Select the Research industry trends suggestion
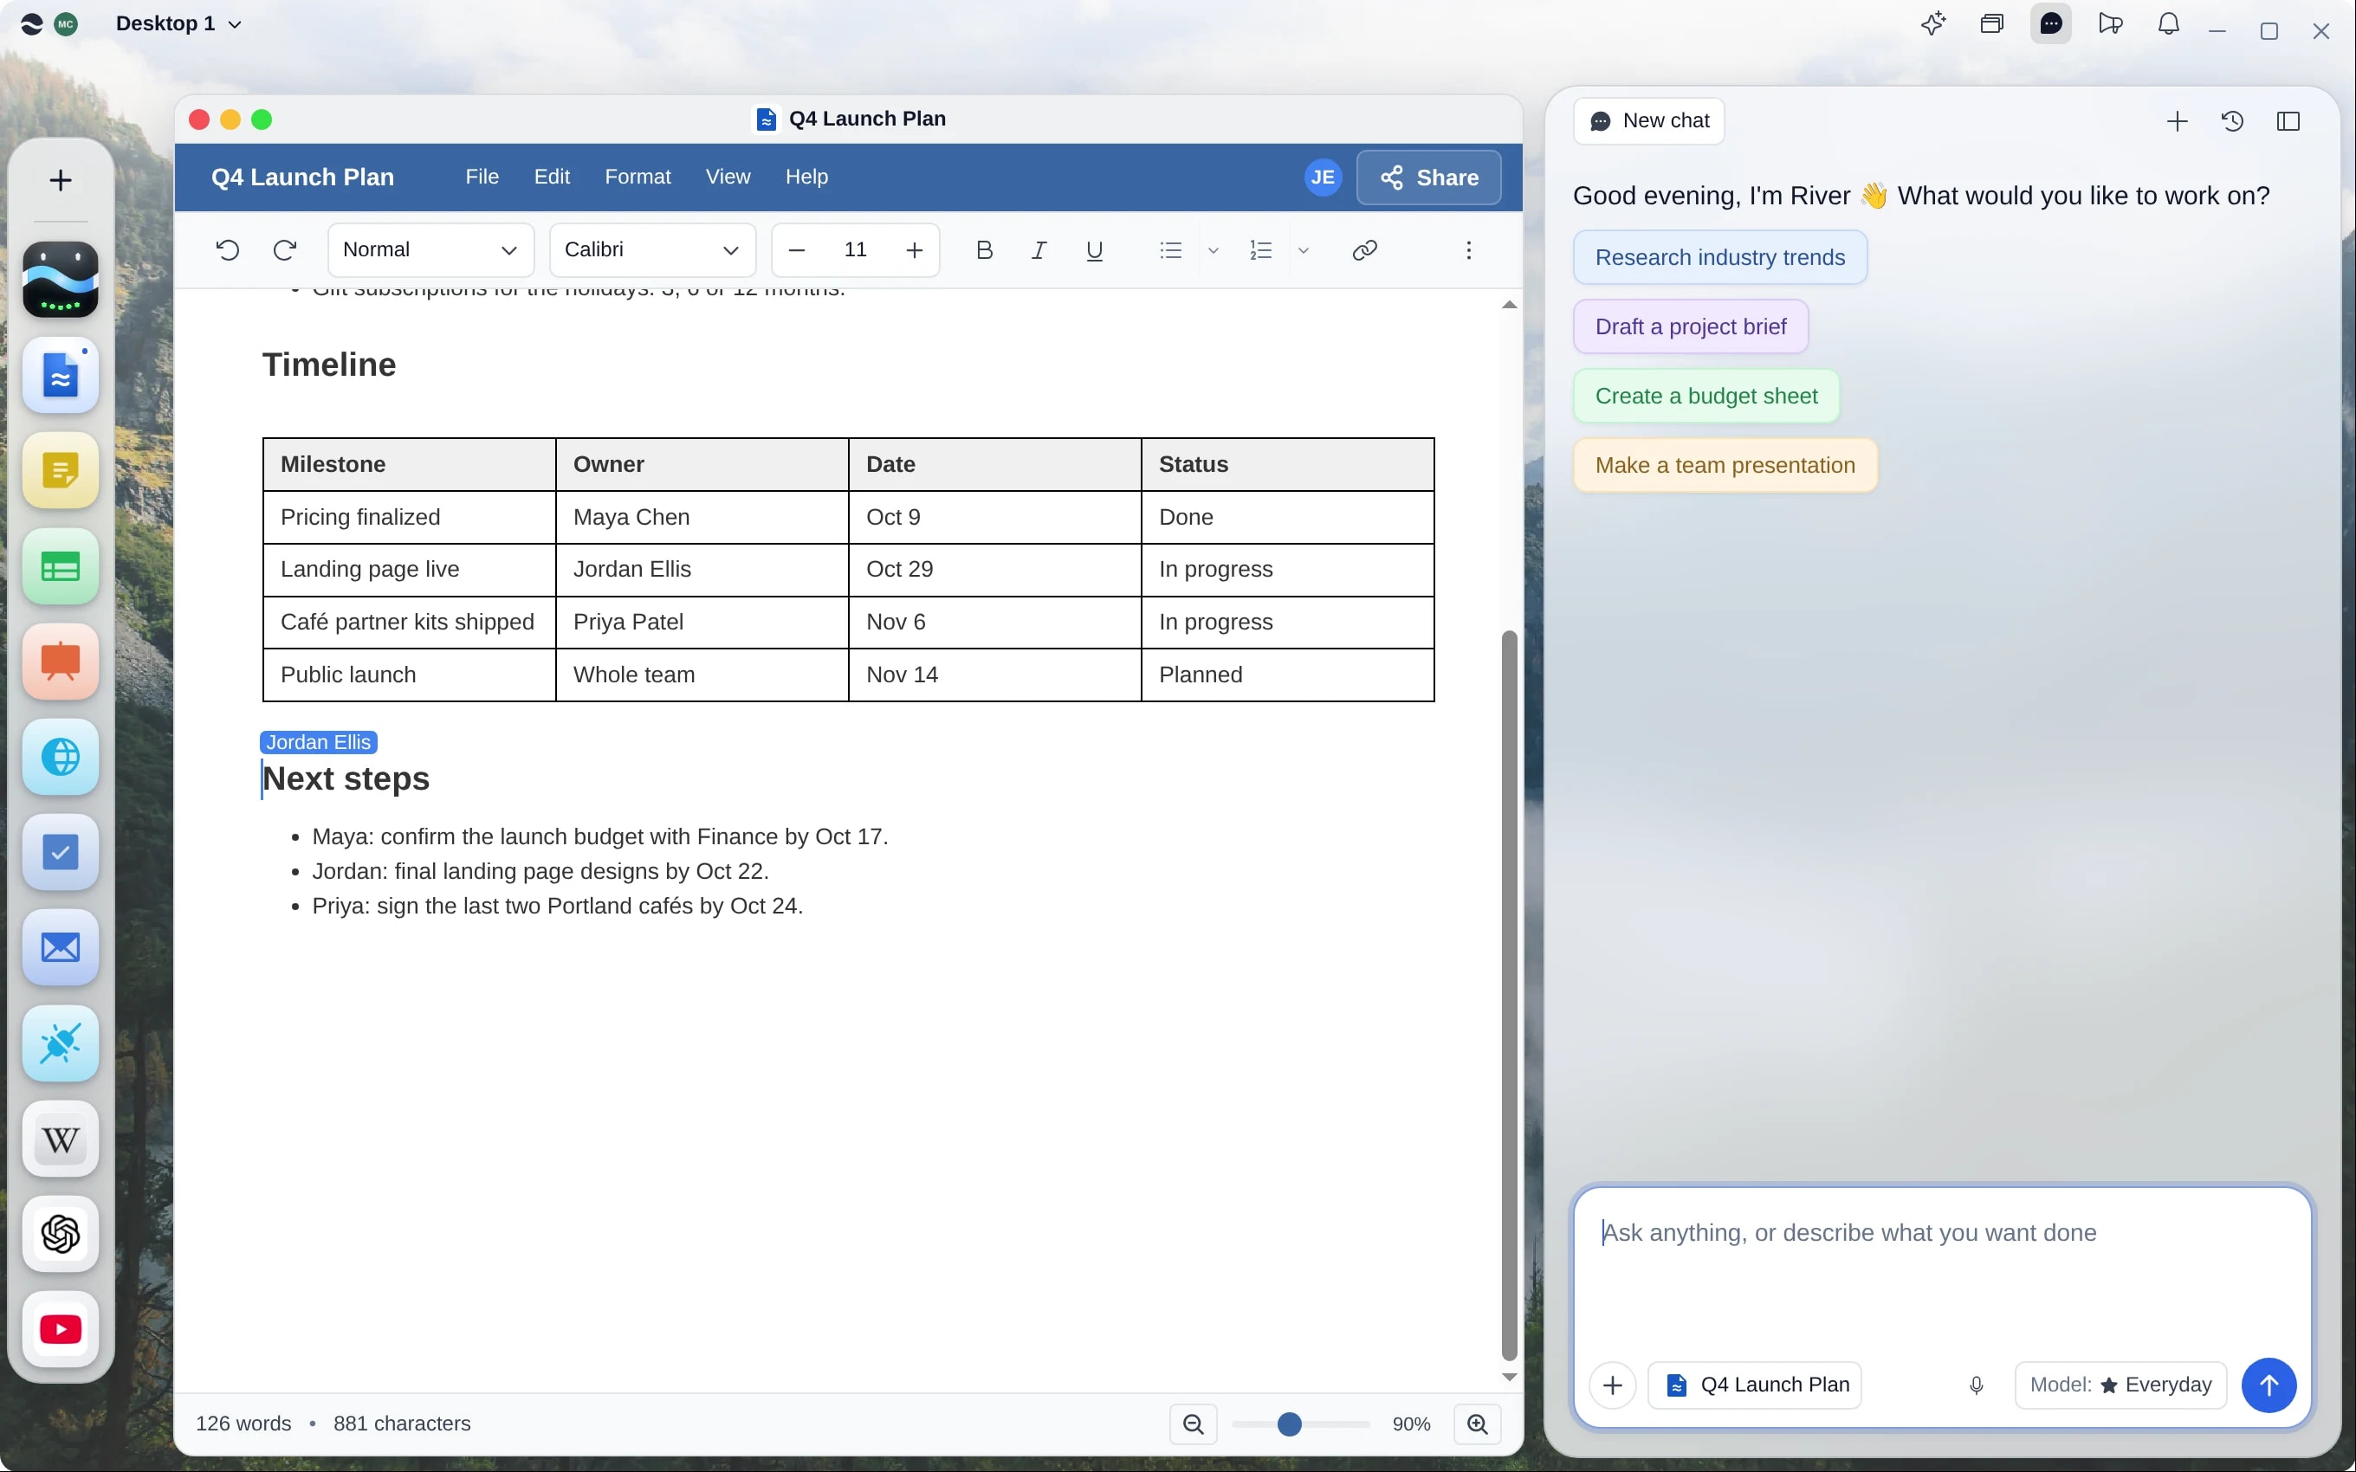This screenshot has height=1472, width=2356. (x=1719, y=257)
